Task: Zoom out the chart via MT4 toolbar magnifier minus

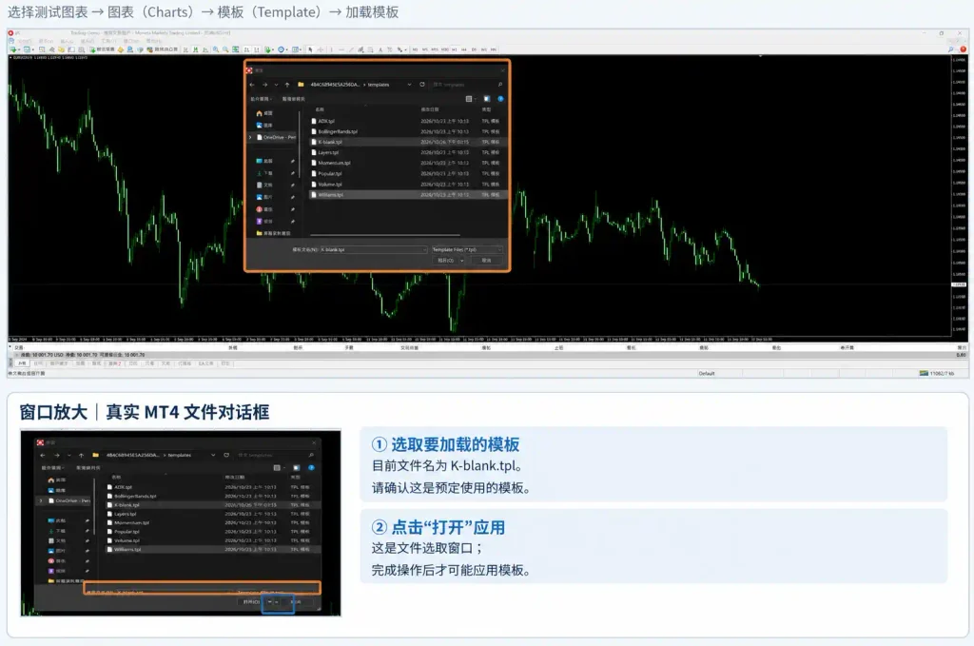Action: 224,49
